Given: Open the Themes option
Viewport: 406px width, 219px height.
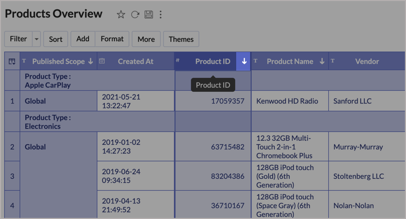Looking at the screenshot, I should (x=181, y=39).
